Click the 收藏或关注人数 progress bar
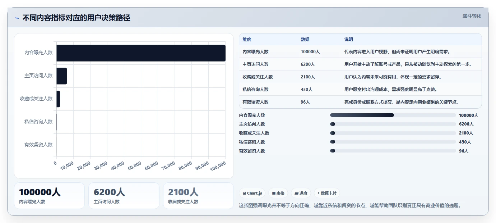The width and height of the screenshot is (496, 223). pyautogui.click(x=393, y=133)
